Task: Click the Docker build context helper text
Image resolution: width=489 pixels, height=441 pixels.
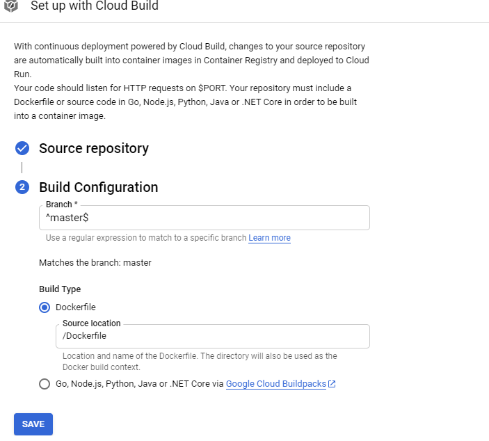Action: (200, 361)
